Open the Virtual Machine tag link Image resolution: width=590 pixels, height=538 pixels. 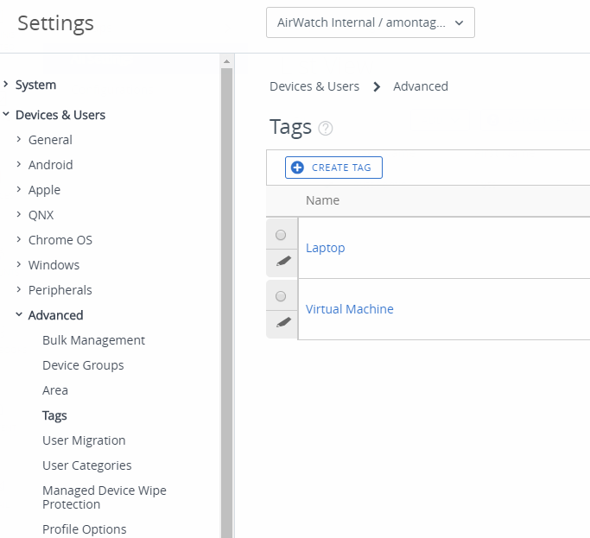tap(349, 309)
